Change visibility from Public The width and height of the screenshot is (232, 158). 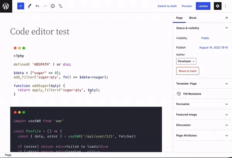coord(205,38)
